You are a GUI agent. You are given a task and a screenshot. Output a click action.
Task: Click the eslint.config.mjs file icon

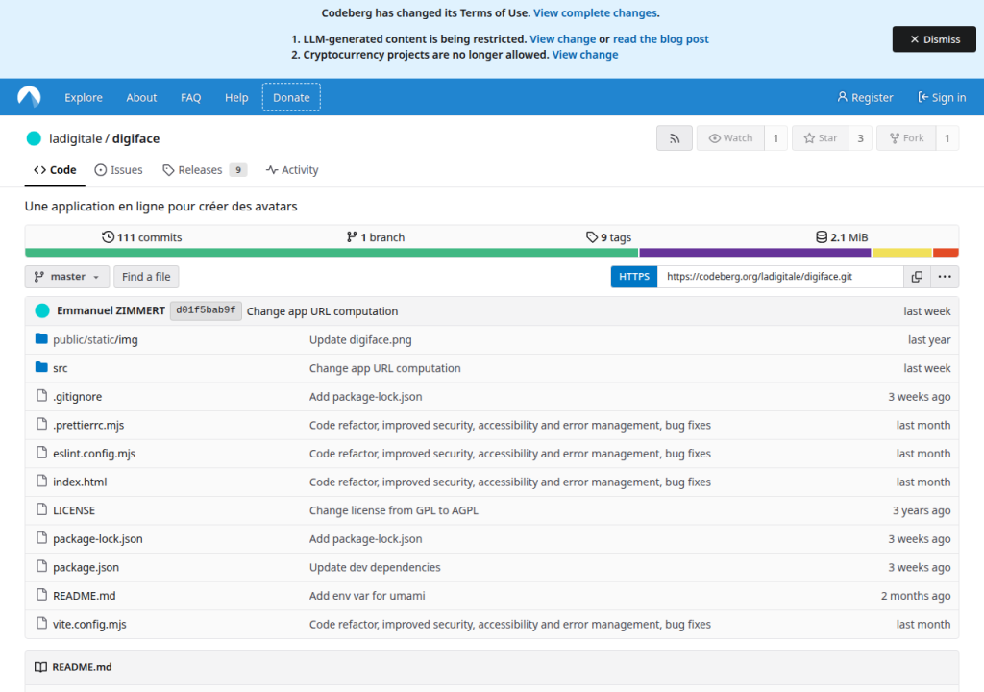click(41, 453)
